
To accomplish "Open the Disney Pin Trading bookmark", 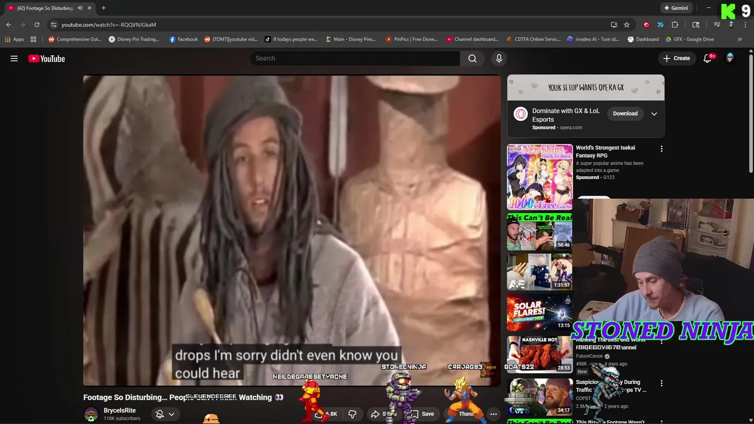I will tap(134, 39).
